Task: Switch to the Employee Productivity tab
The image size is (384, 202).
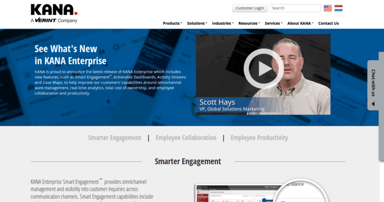Action: coord(259,138)
